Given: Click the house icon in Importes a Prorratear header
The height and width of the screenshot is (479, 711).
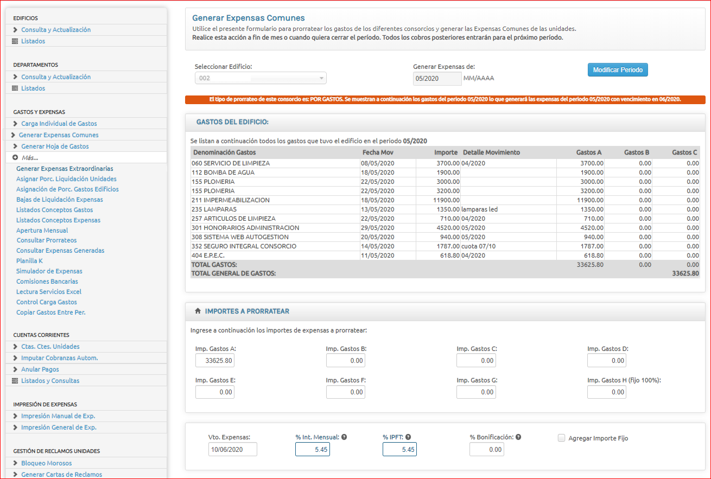Looking at the screenshot, I should click(x=198, y=311).
